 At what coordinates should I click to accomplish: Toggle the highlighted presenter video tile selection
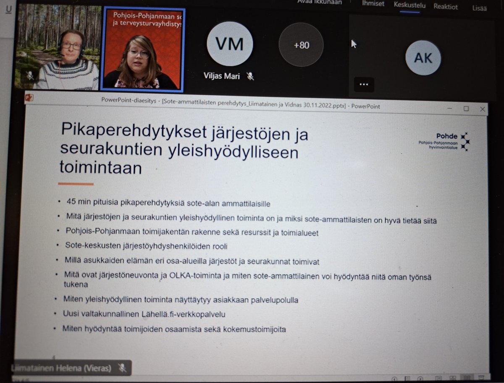142,50
